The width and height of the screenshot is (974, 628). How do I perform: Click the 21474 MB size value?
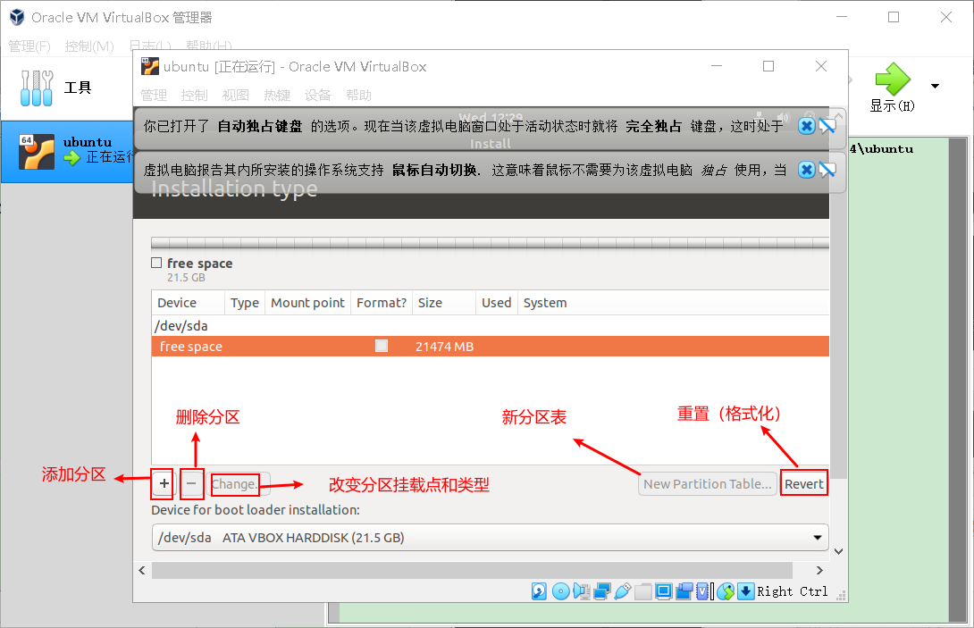pos(444,347)
